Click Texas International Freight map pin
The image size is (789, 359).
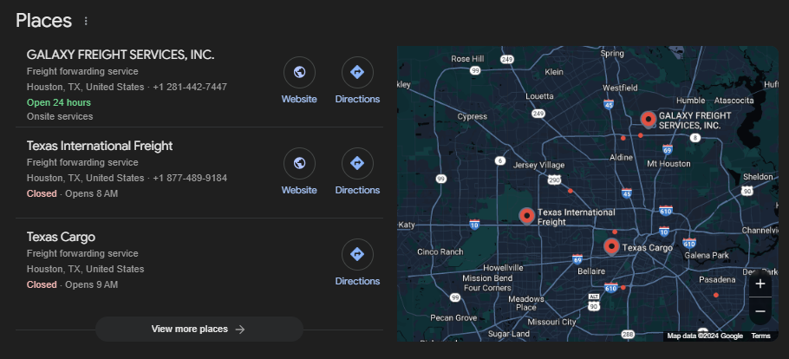525,215
